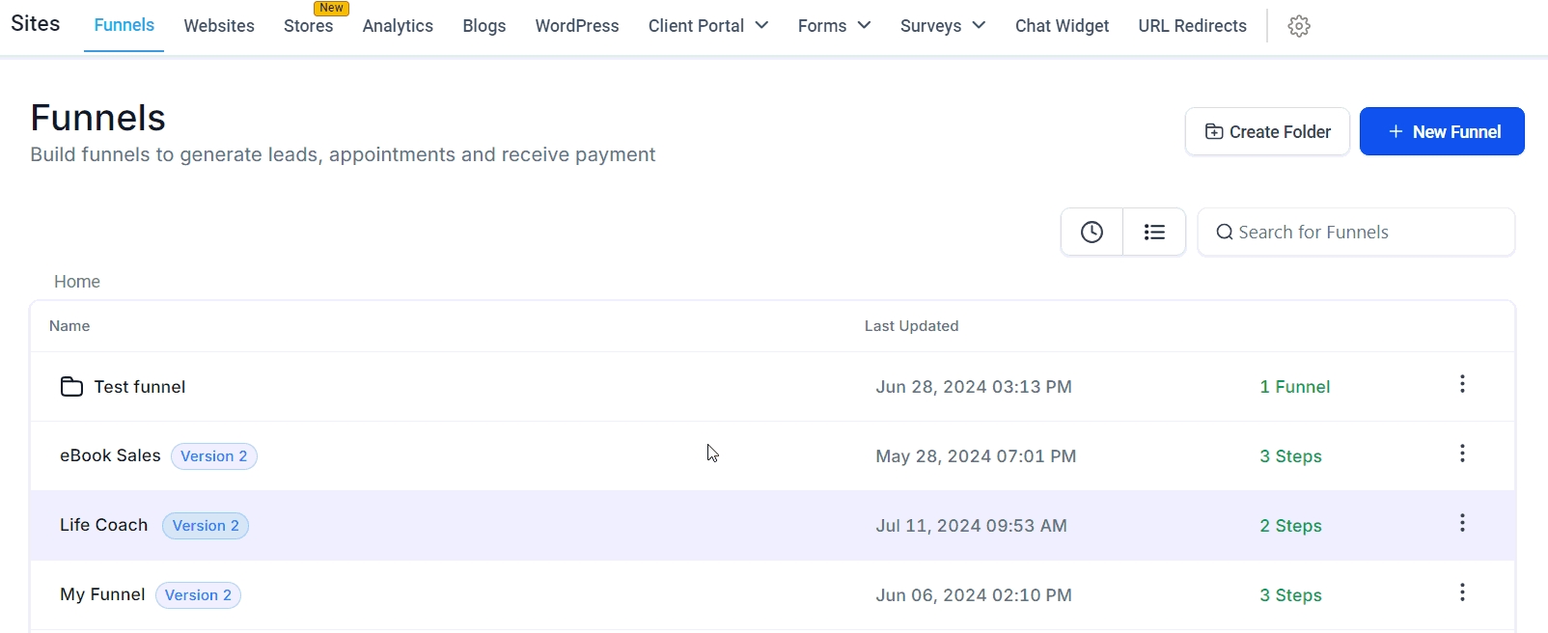Switch to list view icon

click(x=1154, y=232)
